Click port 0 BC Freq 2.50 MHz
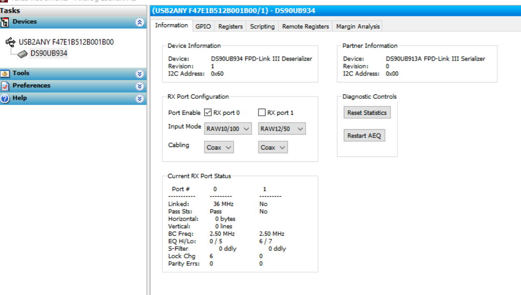This screenshot has width=521, height=295. click(222, 234)
